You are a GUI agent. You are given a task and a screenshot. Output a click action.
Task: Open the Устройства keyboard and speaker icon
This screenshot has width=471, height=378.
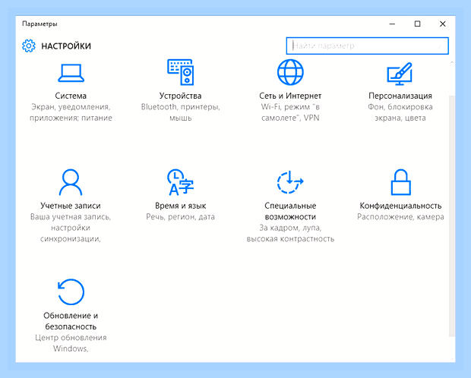(181, 72)
